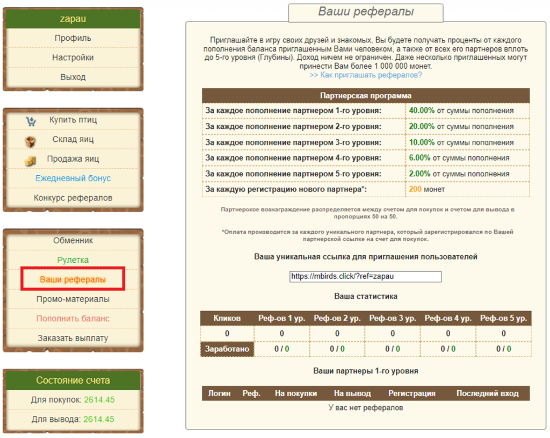Click the Для покупок balance 2614.45
The height and width of the screenshot is (438, 550).
99,400
